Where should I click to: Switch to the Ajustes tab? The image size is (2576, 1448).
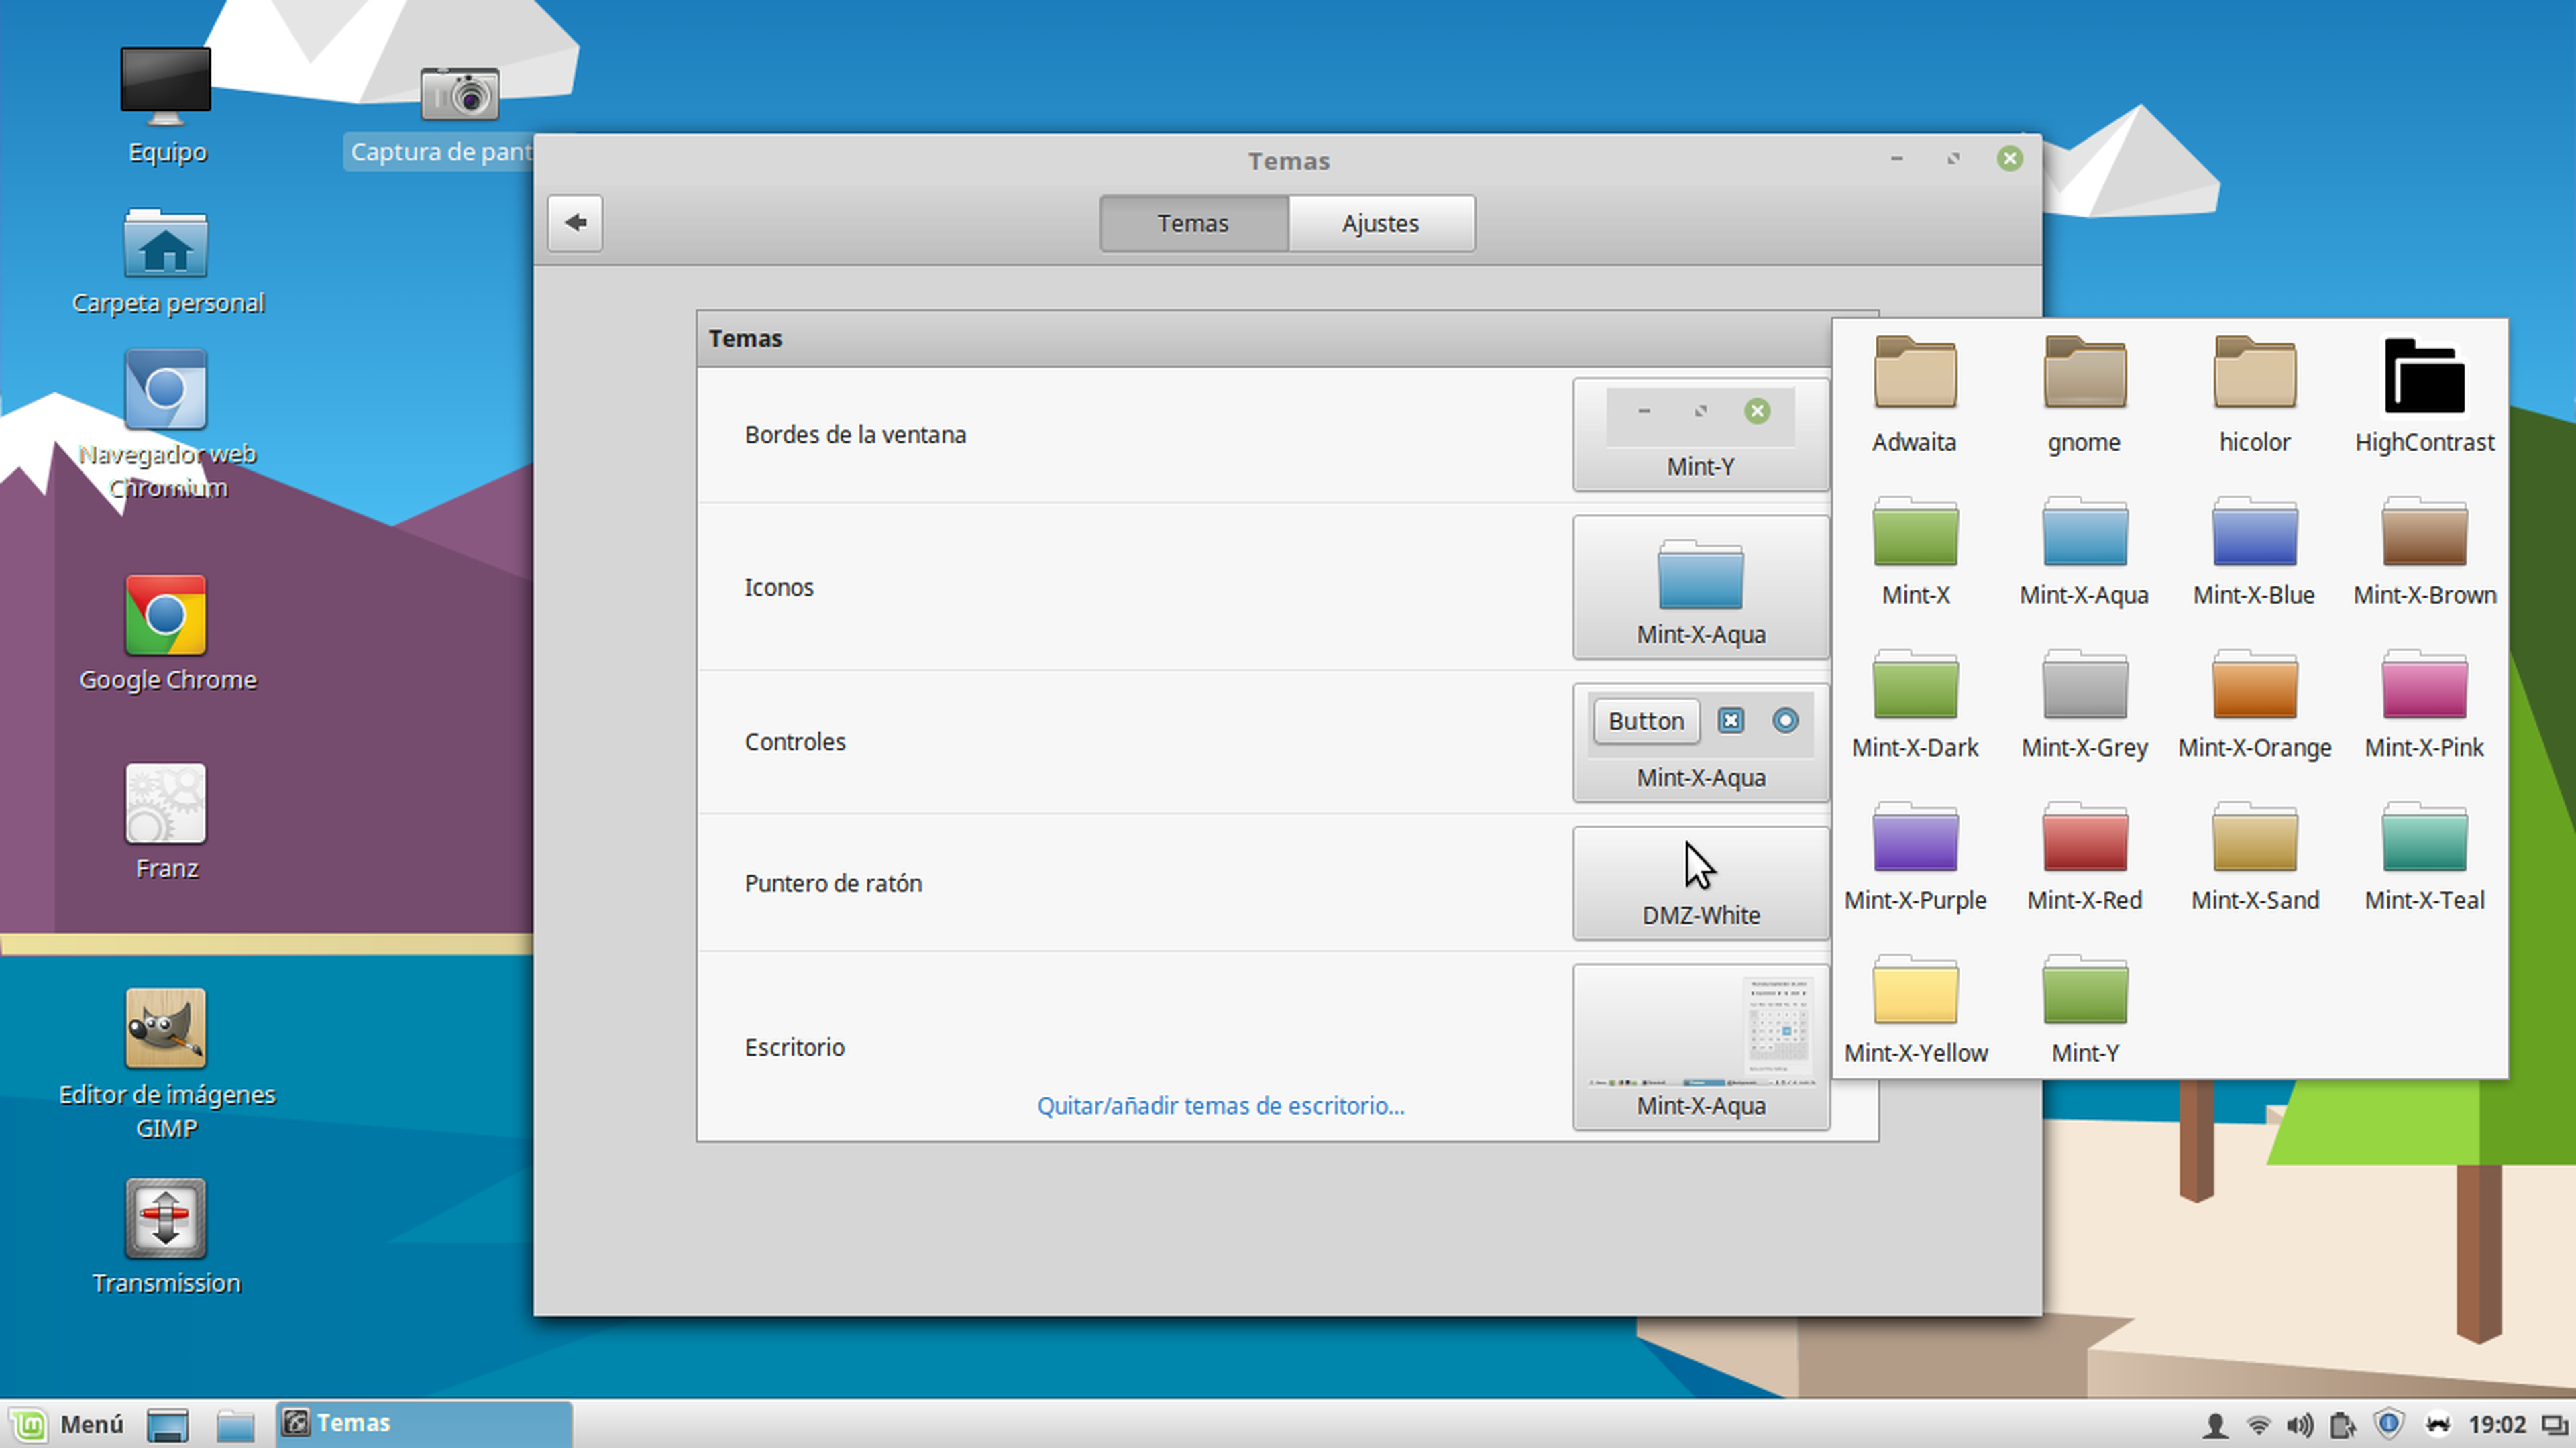coord(1380,223)
